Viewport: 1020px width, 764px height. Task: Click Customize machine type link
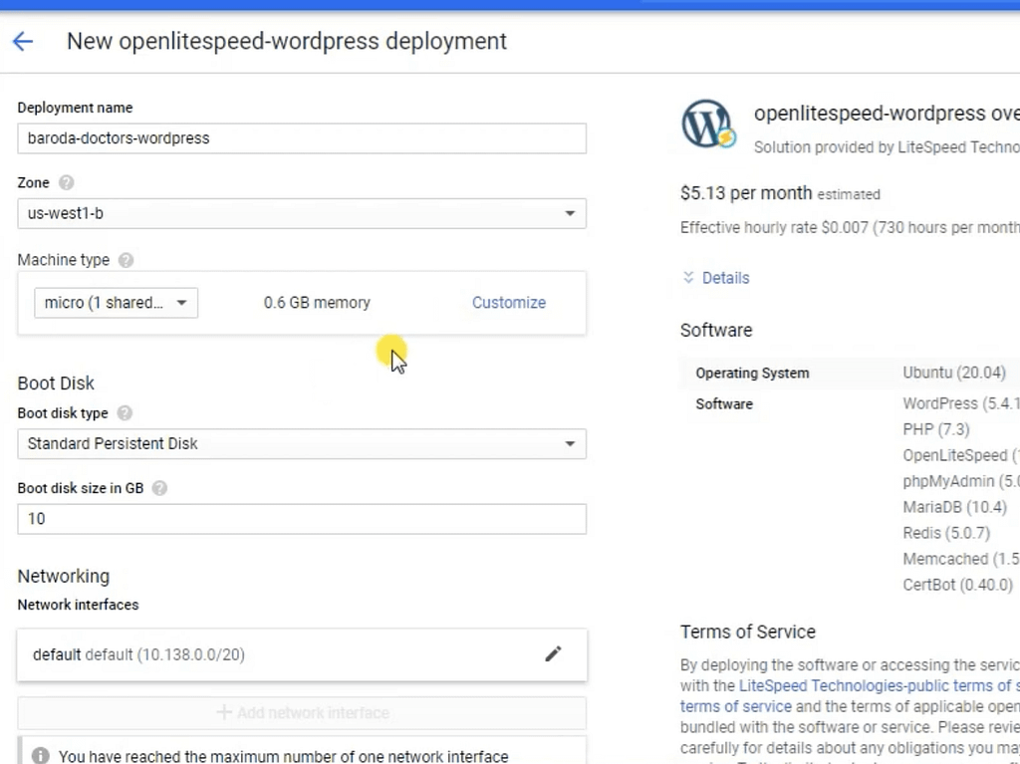pyautogui.click(x=509, y=303)
